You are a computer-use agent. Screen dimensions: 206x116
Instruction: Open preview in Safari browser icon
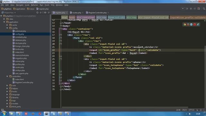tap(191, 24)
